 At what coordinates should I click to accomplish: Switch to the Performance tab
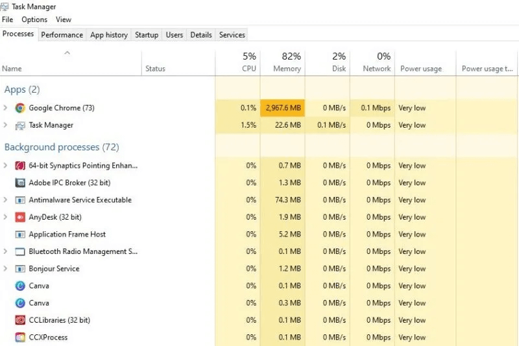coord(62,35)
